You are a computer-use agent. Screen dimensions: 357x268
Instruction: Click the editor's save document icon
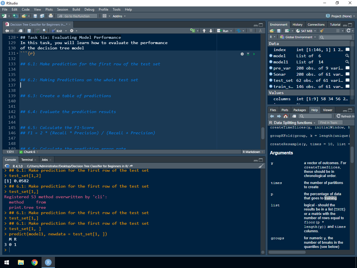29,31
